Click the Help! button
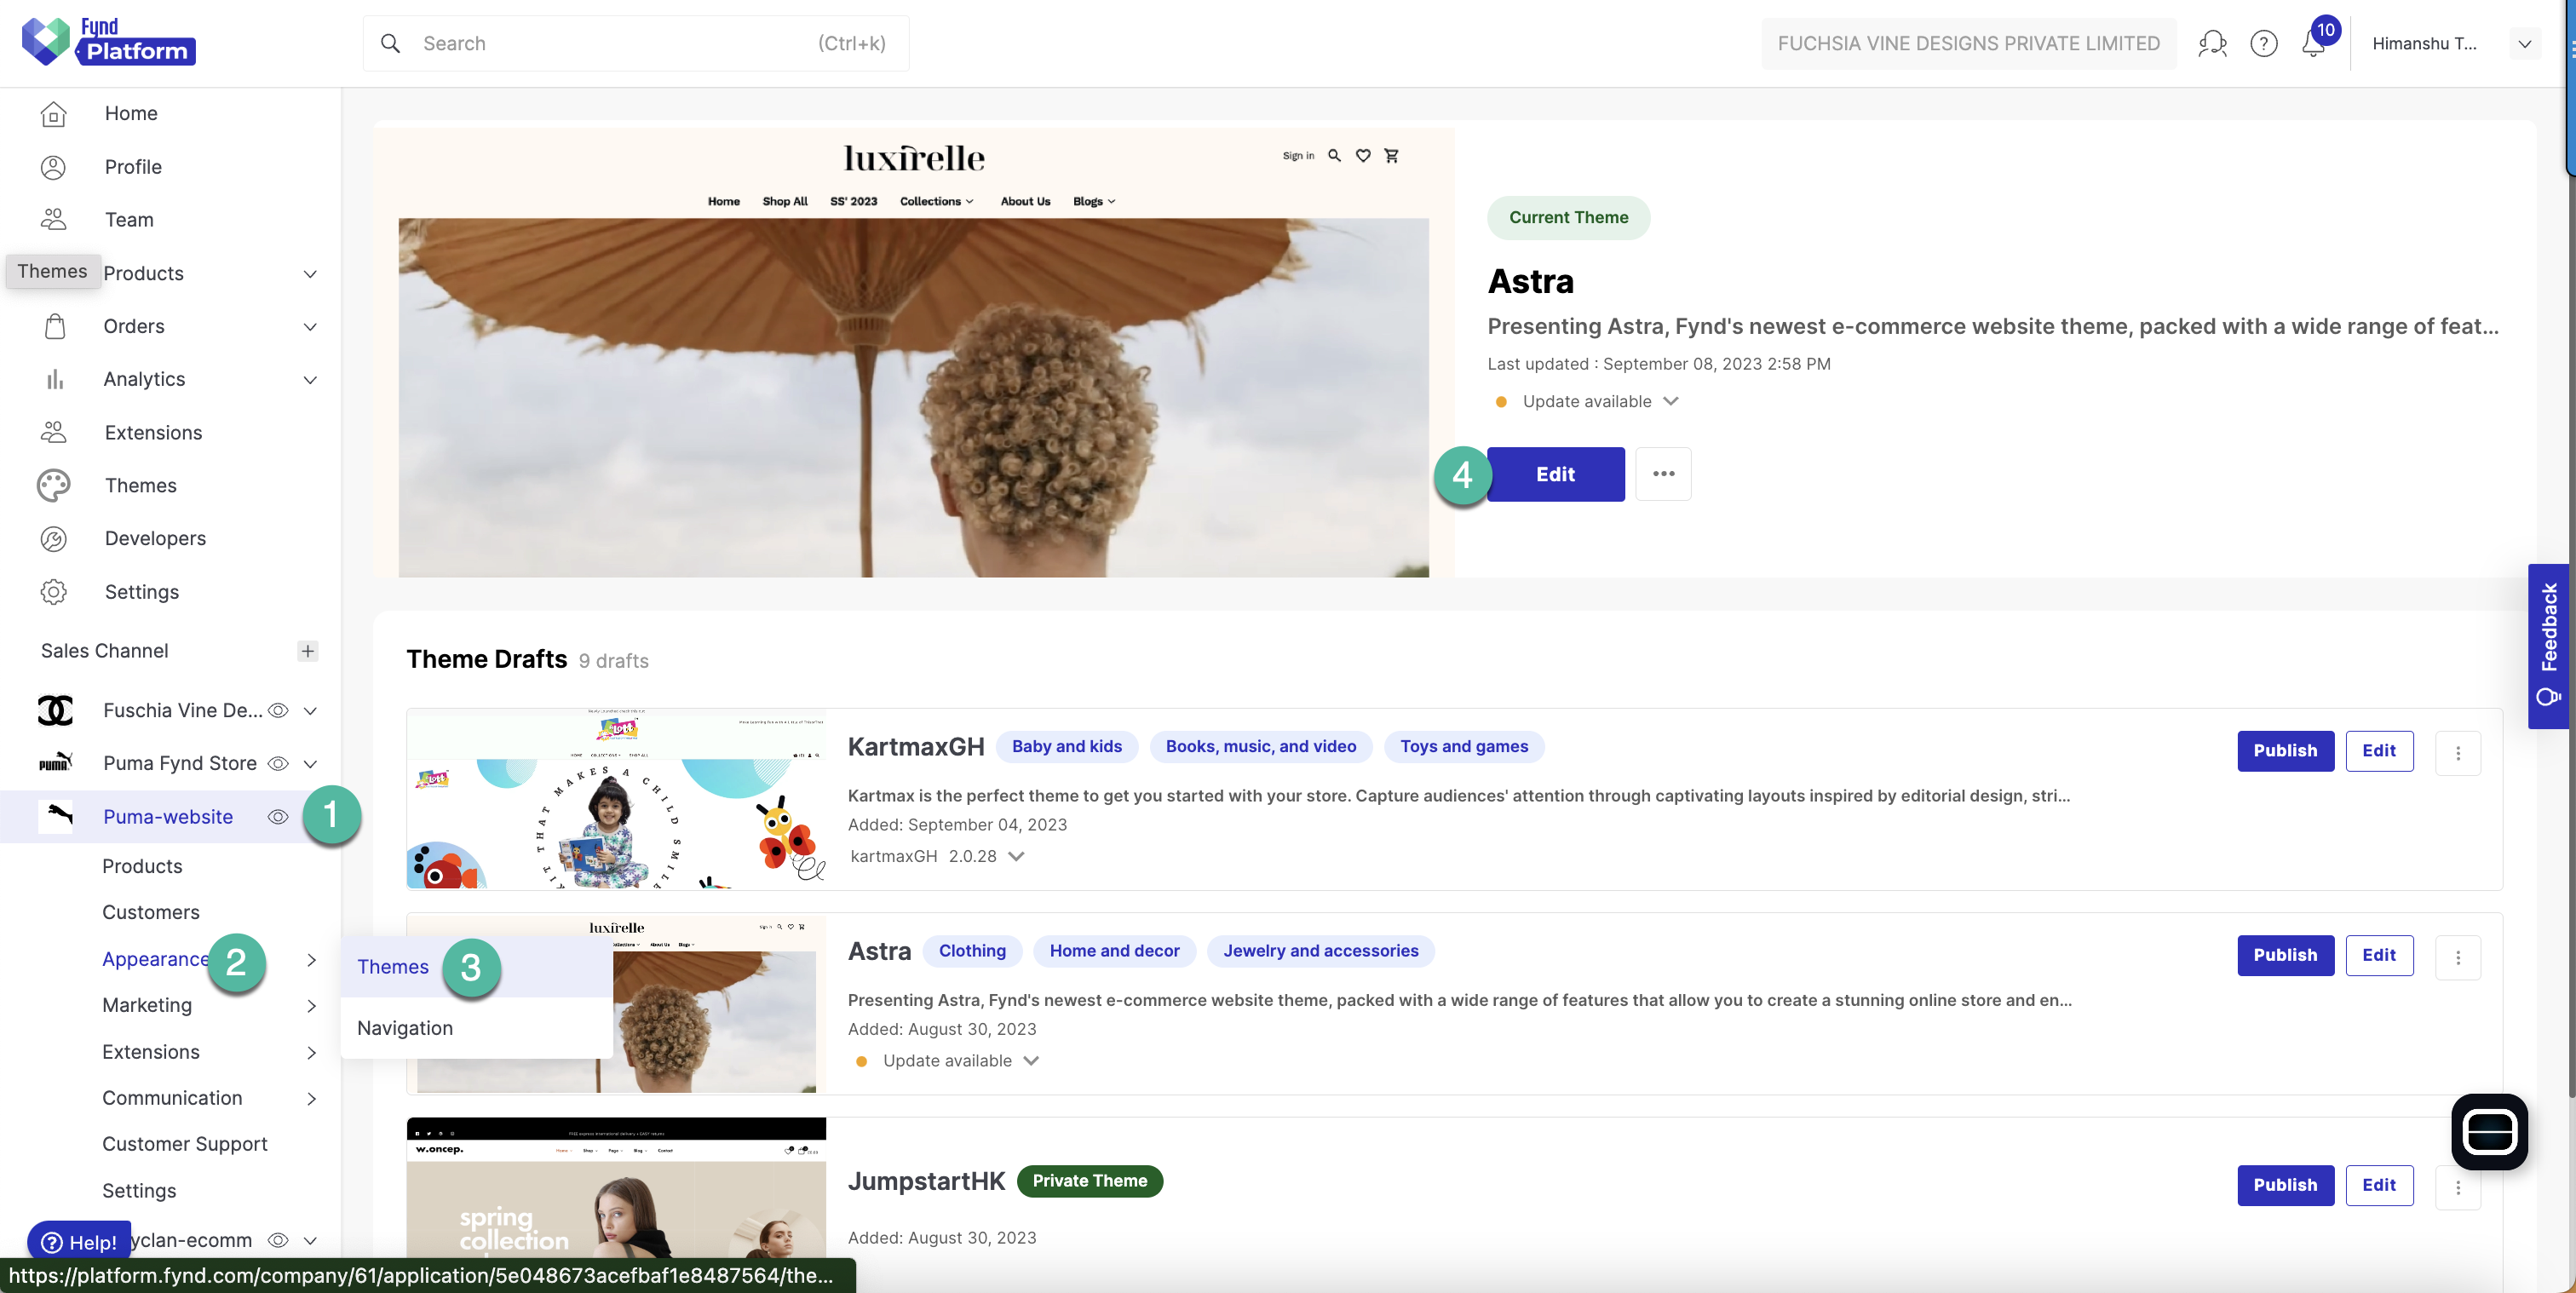Screen dimensions: 2576x1293 click(79, 1242)
